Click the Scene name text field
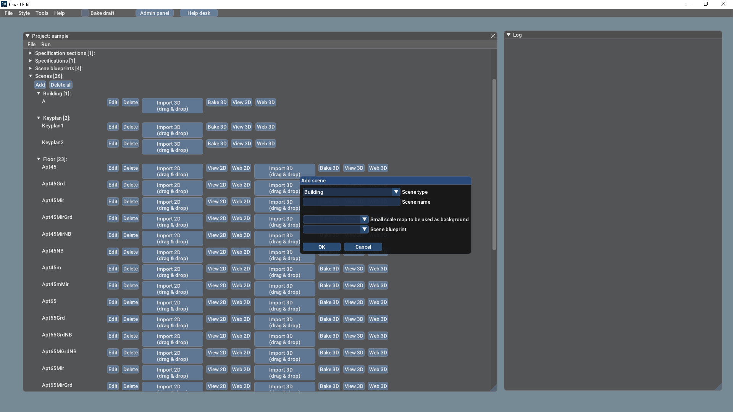Screen dimensions: 733x412 (351, 202)
